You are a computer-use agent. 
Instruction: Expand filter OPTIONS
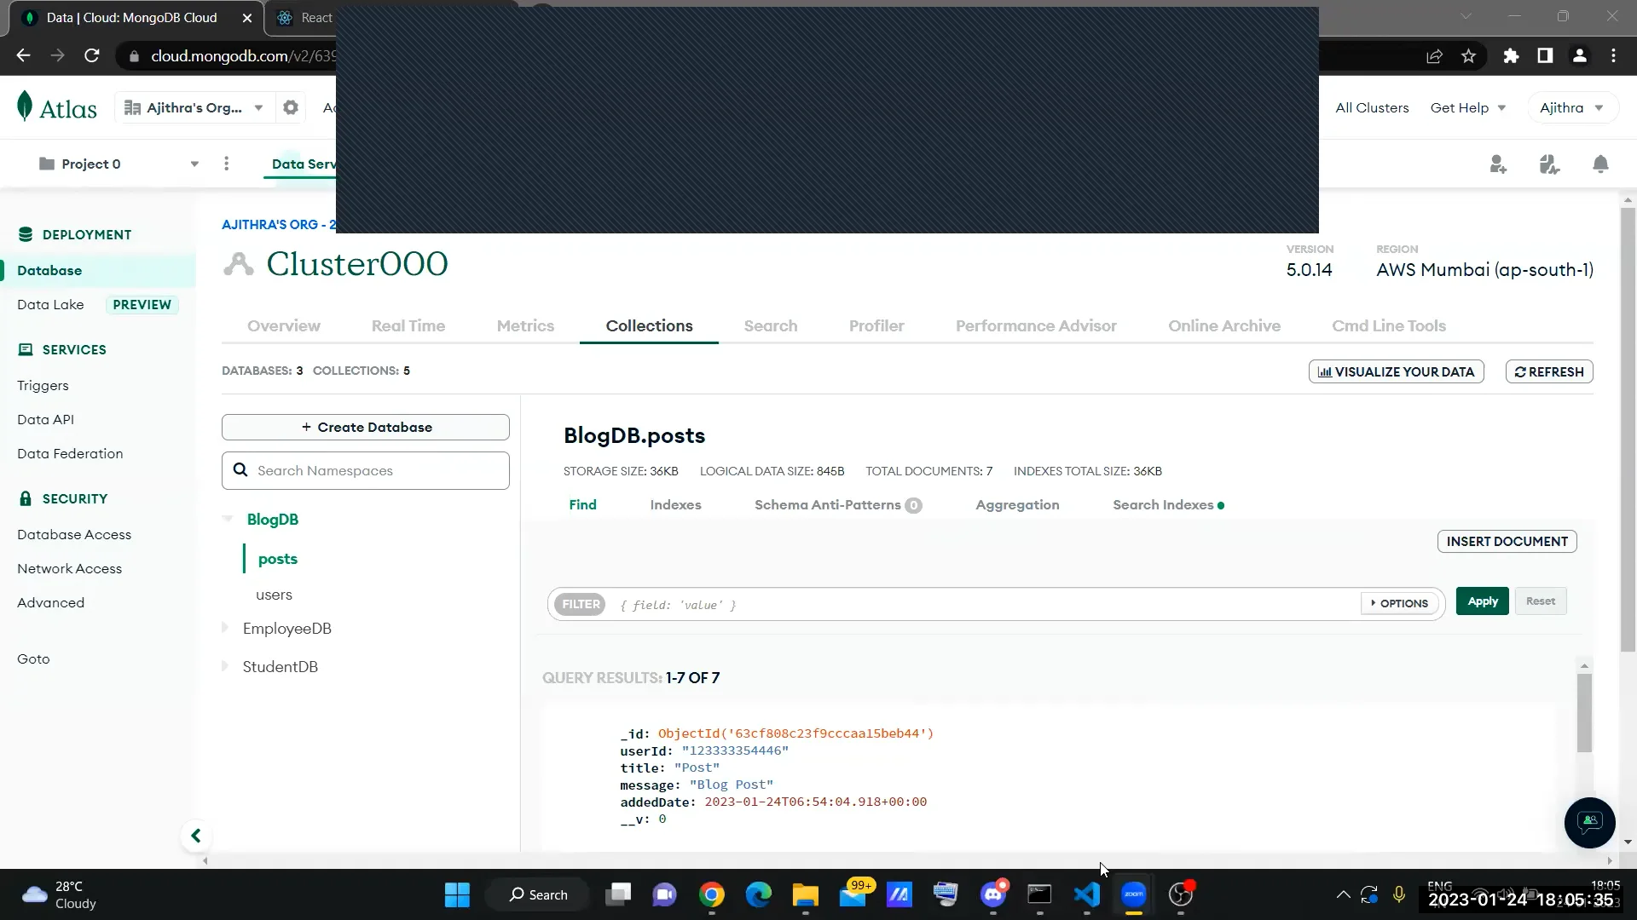click(1399, 603)
